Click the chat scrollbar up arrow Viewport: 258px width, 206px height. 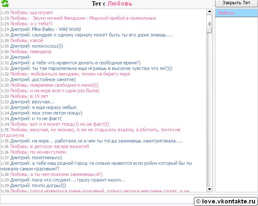click(x=209, y=12)
